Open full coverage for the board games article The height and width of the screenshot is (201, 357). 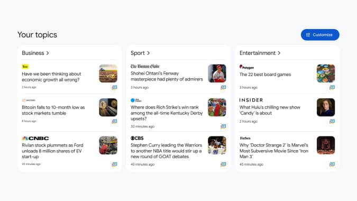332,87
